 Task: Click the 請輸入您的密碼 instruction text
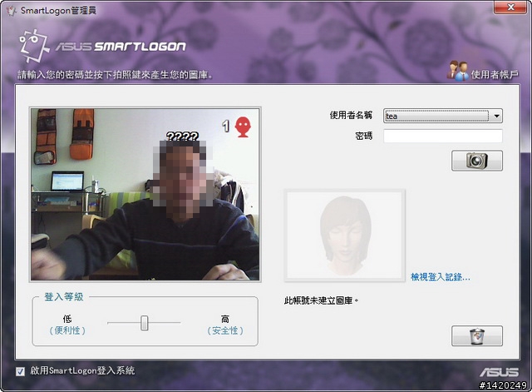coord(115,75)
